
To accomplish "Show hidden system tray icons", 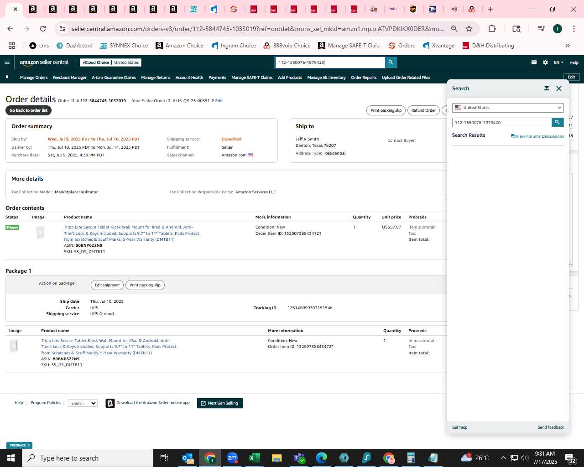I will (503, 458).
